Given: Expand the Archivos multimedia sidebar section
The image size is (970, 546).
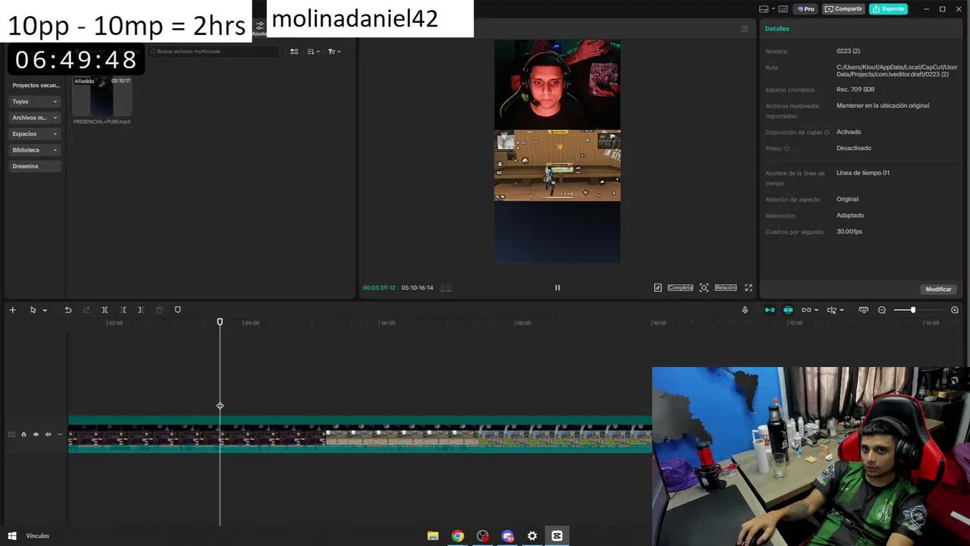Looking at the screenshot, I should pyautogui.click(x=36, y=118).
